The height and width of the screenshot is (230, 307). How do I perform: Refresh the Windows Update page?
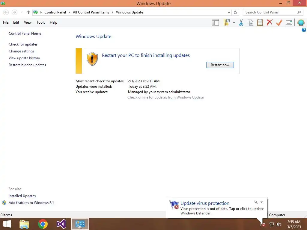tap(235, 12)
